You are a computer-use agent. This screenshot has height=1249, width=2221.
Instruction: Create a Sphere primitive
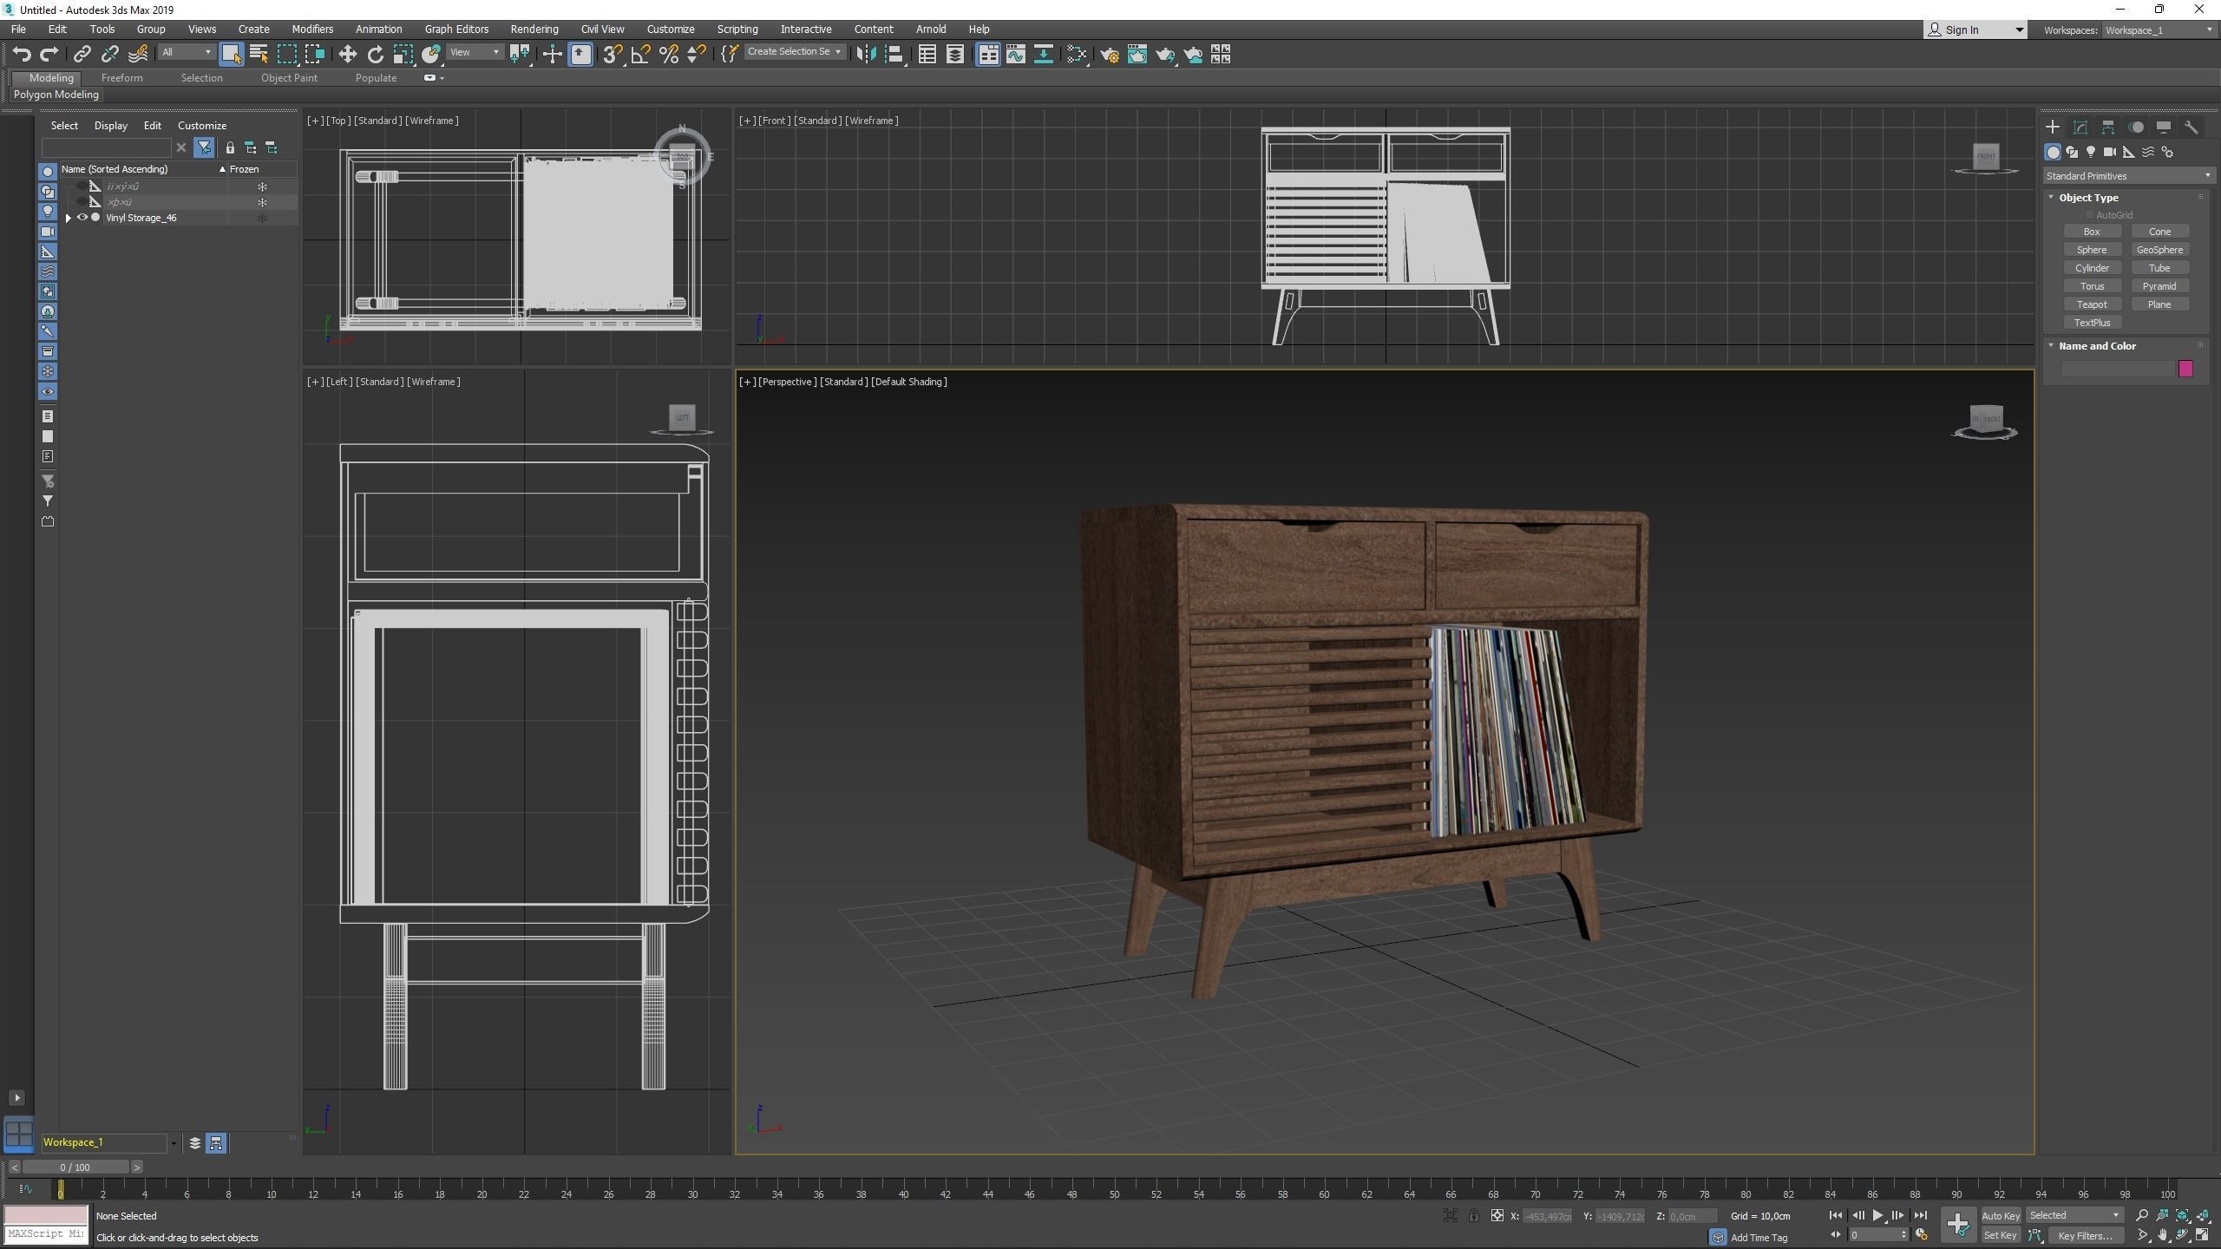(2092, 250)
